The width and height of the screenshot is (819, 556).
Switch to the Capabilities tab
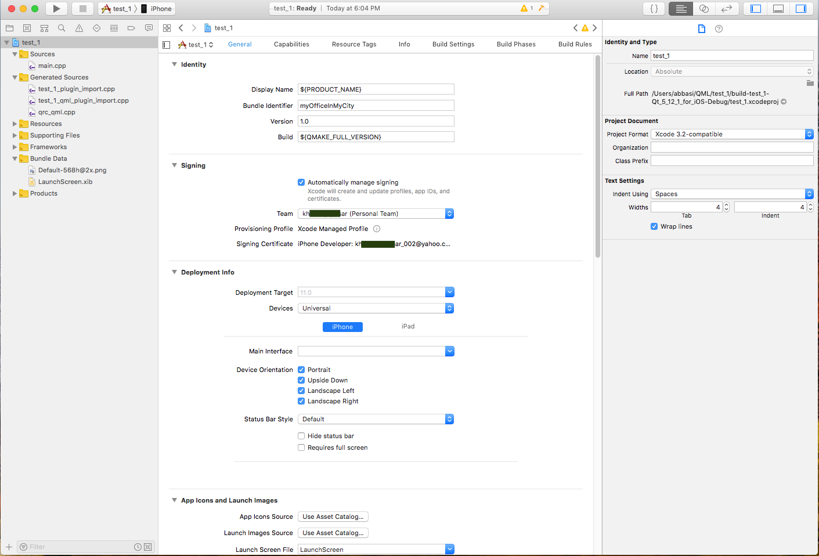[x=291, y=44]
